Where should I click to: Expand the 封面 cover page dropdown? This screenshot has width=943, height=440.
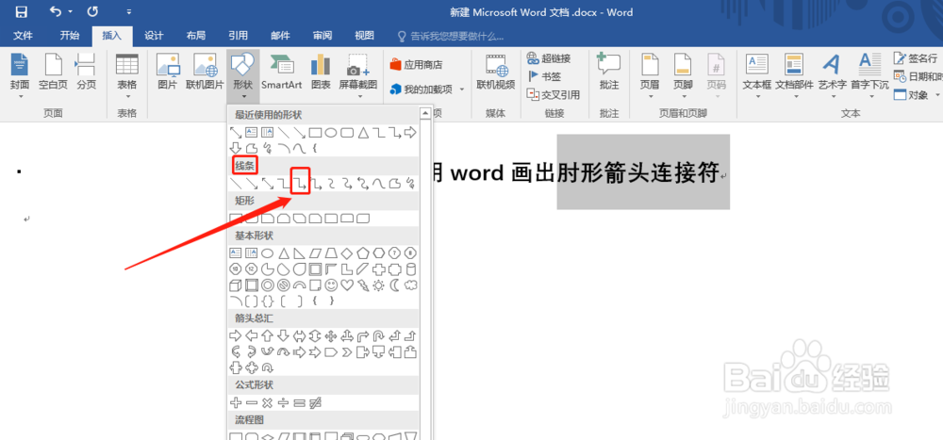pos(20,96)
